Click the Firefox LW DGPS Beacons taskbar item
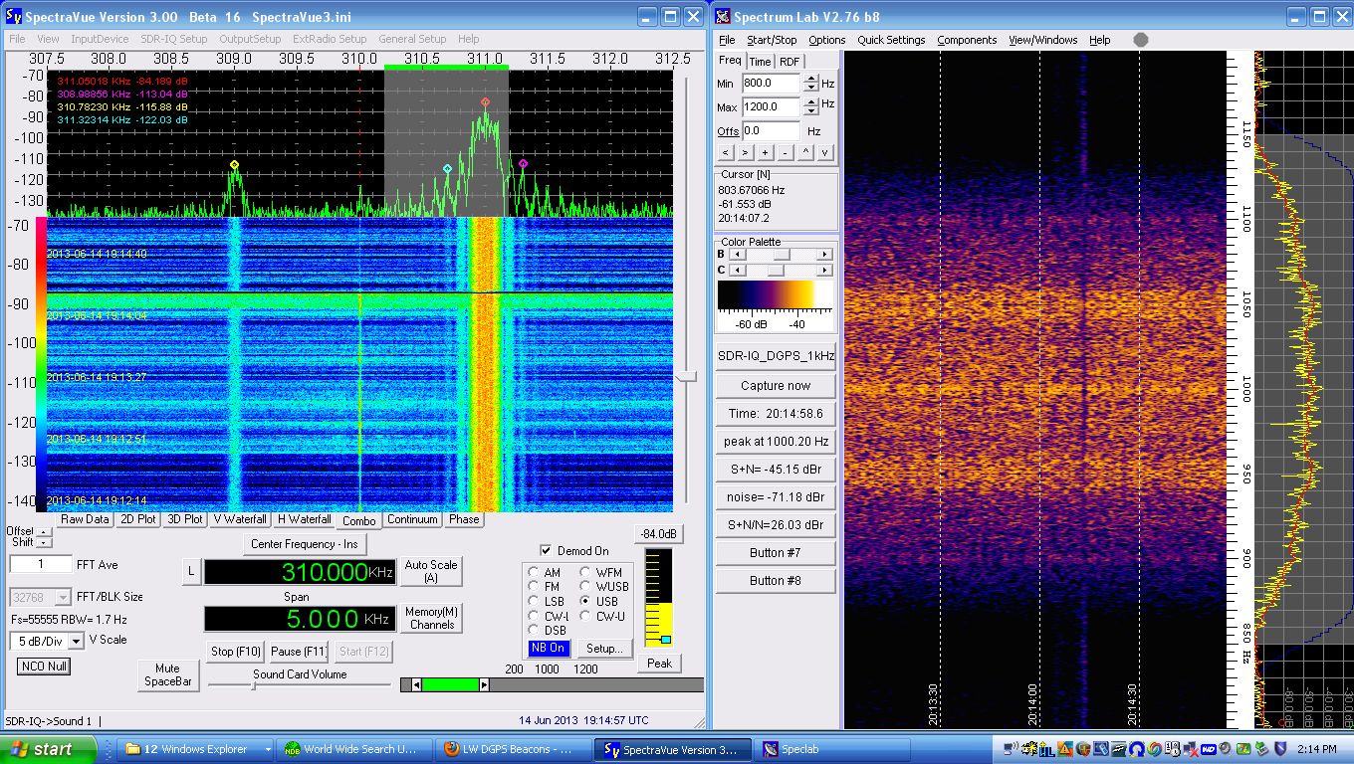 coord(514,749)
